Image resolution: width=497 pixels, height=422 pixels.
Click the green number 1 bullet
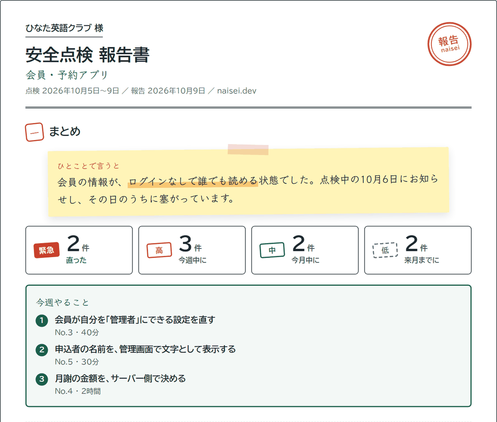click(x=42, y=320)
